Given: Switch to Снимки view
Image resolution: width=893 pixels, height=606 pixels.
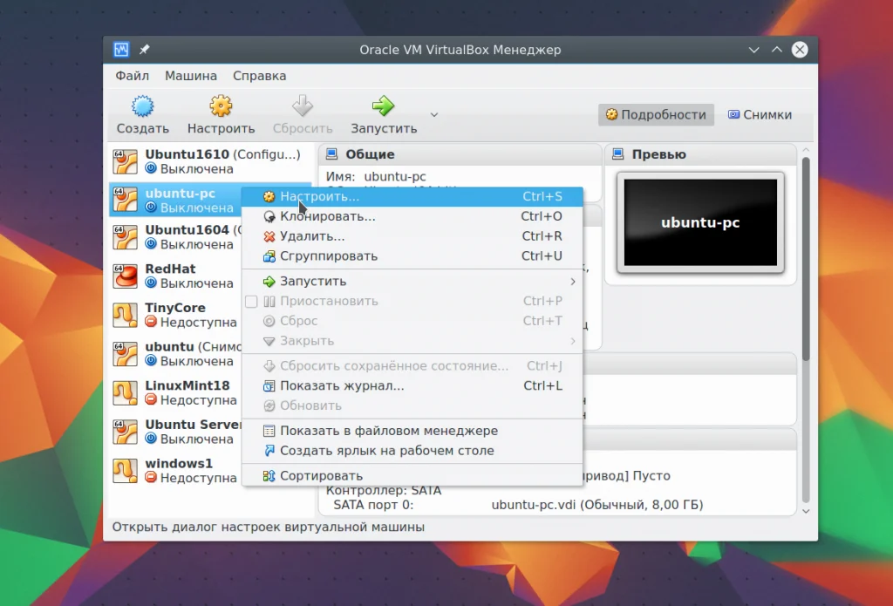Looking at the screenshot, I should [760, 114].
